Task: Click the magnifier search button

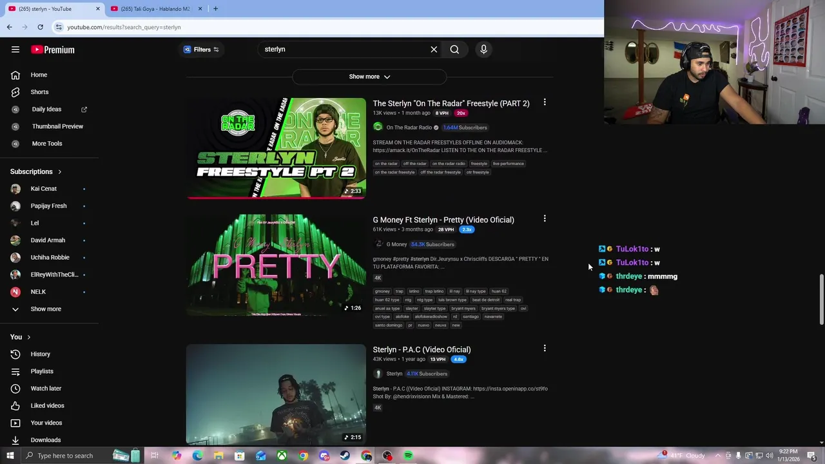Action: coord(454,49)
